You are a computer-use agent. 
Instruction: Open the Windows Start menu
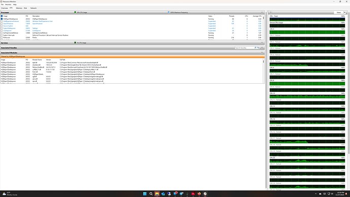(145, 193)
